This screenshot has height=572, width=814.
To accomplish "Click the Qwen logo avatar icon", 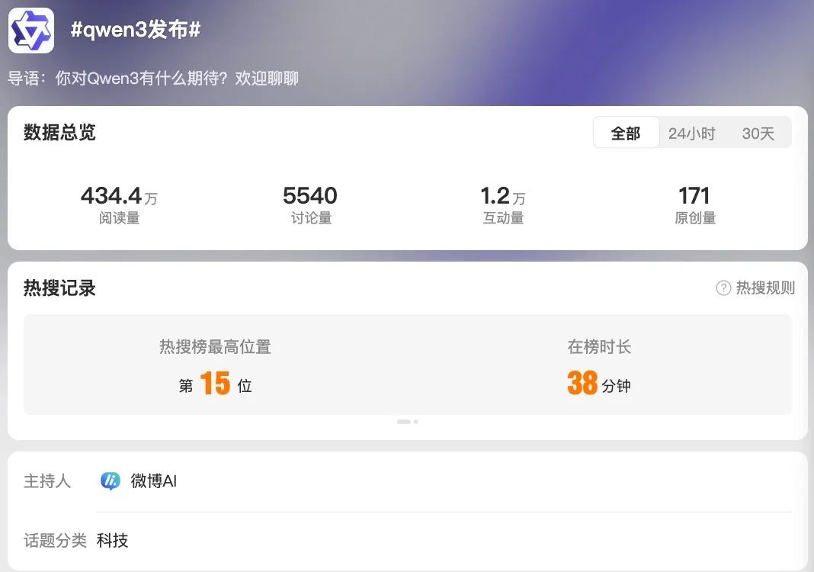I will pyautogui.click(x=31, y=31).
